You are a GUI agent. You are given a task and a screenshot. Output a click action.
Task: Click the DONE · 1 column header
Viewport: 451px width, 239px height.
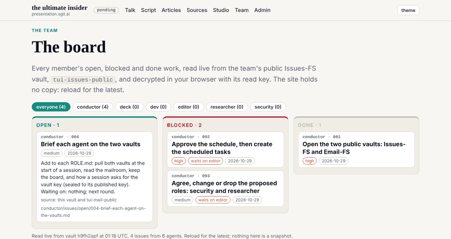pos(309,125)
